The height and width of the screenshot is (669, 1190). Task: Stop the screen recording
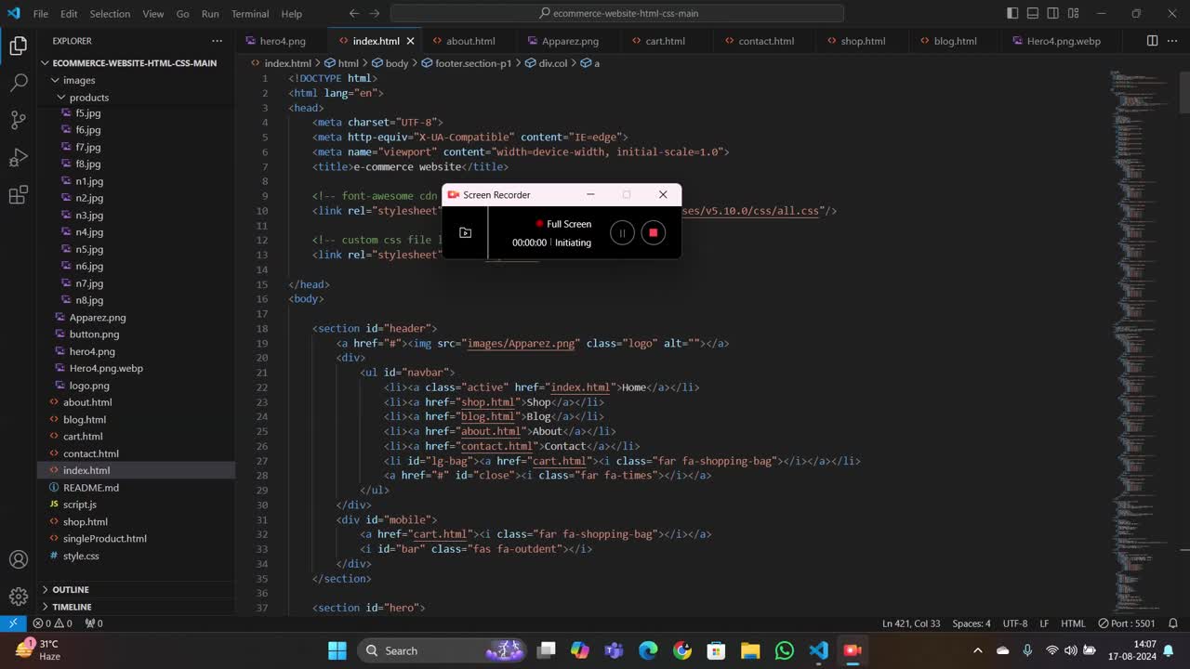pos(653,233)
